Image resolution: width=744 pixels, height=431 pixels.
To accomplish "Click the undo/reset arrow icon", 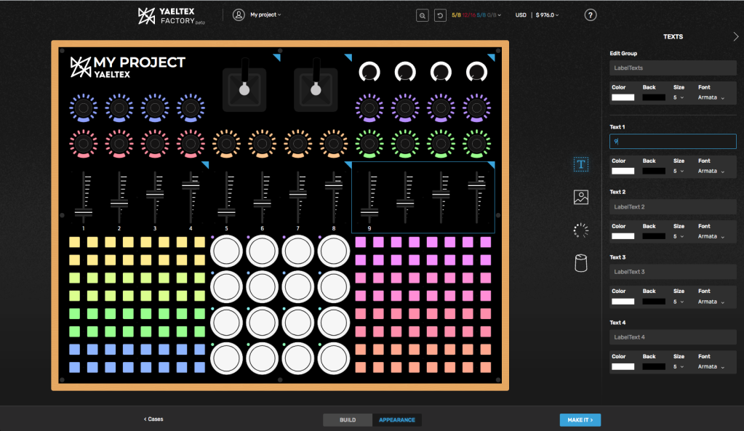I will 440,15.
